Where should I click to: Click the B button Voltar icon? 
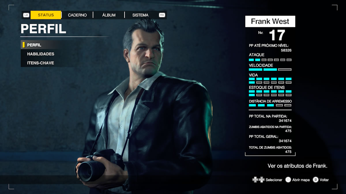coord(315,180)
